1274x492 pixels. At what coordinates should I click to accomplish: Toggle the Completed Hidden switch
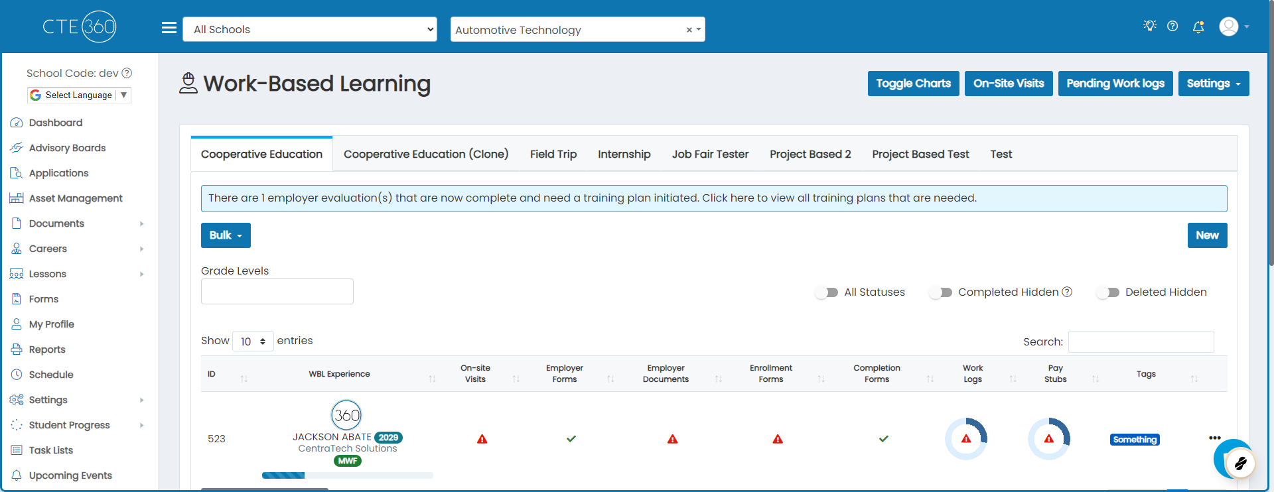click(x=941, y=292)
